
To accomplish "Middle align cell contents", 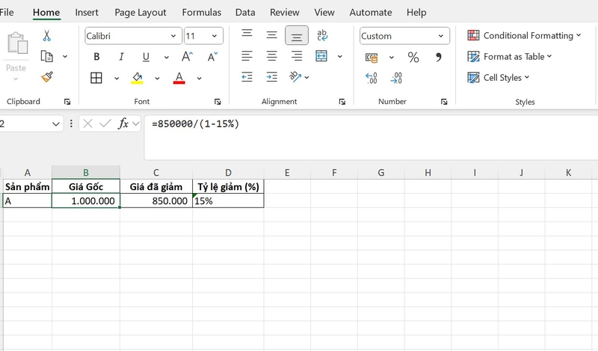I will (271, 35).
